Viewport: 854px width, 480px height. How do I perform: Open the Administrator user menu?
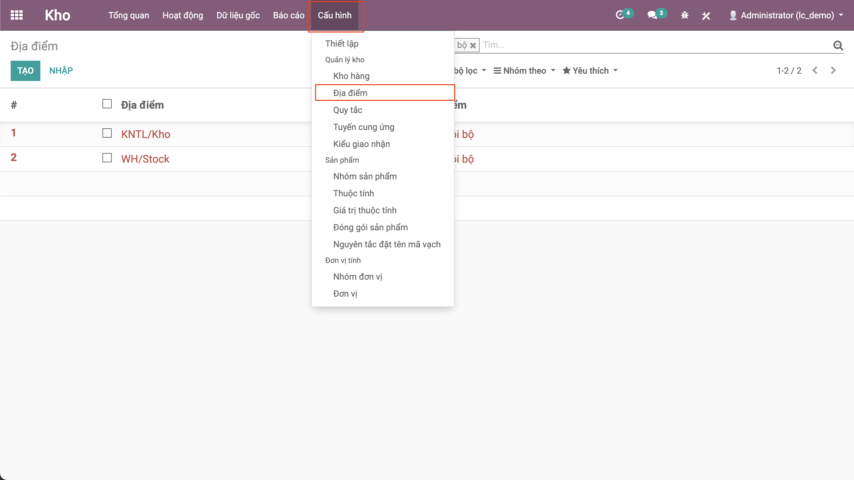pos(787,15)
